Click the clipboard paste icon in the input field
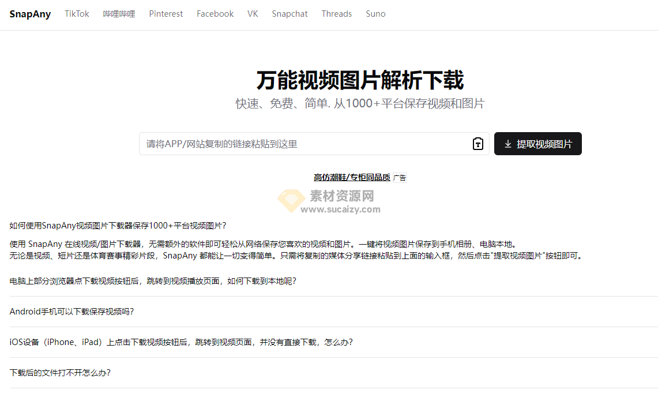The width and height of the screenshot is (658, 401). (x=477, y=144)
